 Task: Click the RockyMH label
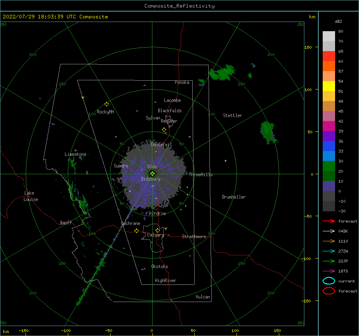click(x=105, y=112)
